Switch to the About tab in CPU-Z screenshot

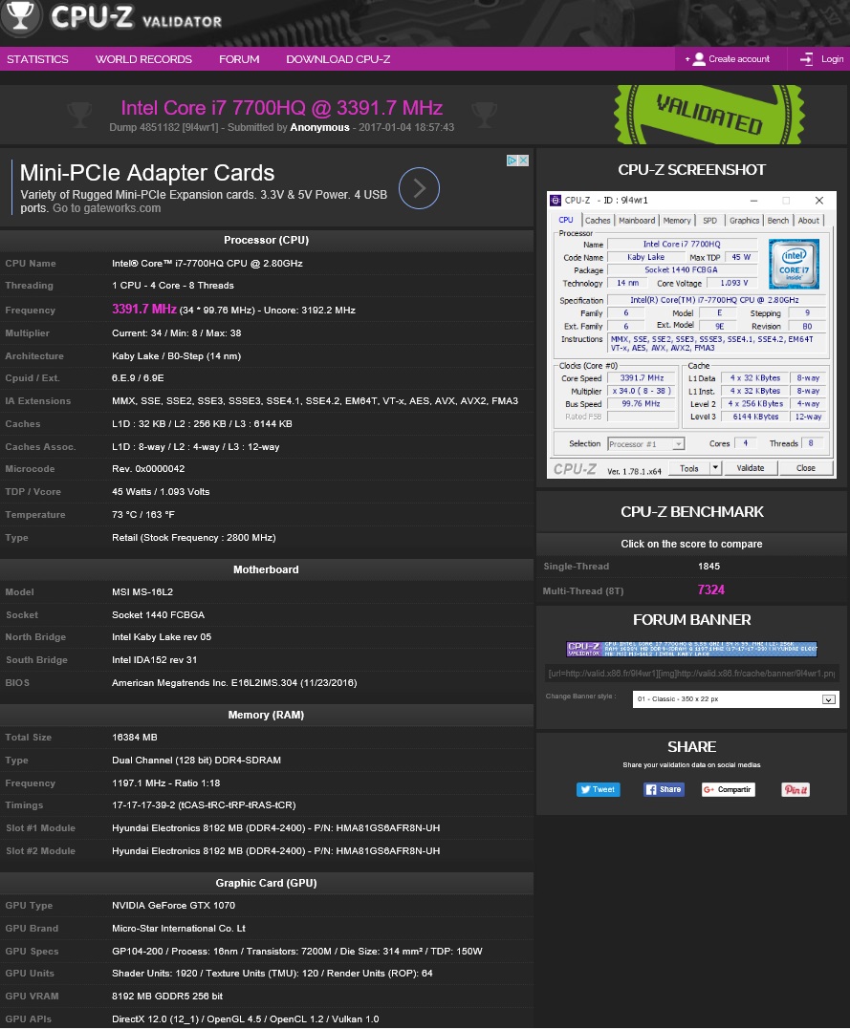[x=809, y=221]
